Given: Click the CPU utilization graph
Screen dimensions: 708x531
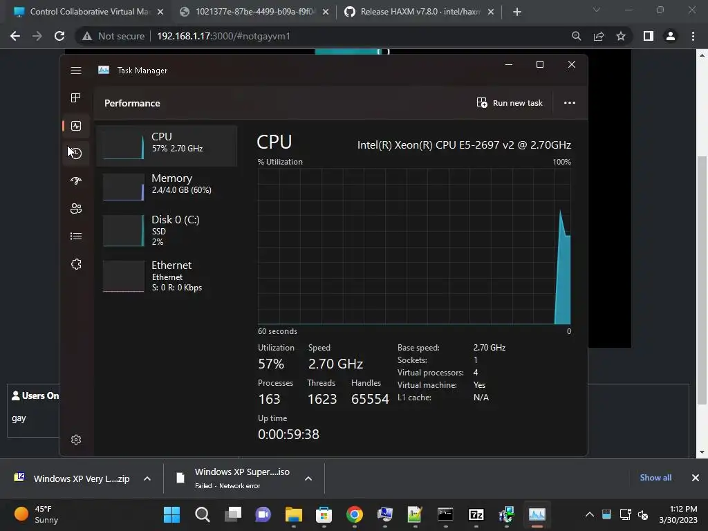Looking at the screenshot, I should click(414, 246).
